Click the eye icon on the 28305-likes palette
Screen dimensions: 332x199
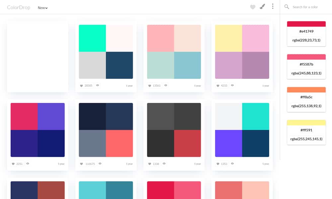97,85
